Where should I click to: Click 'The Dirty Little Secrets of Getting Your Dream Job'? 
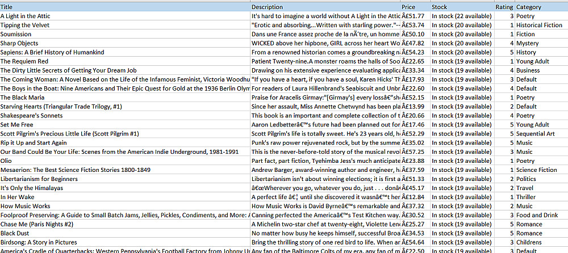[125, 70]
